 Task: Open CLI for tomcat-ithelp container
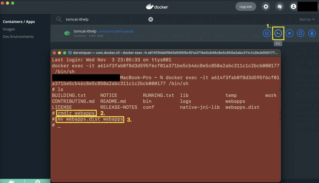pos(278,33)
